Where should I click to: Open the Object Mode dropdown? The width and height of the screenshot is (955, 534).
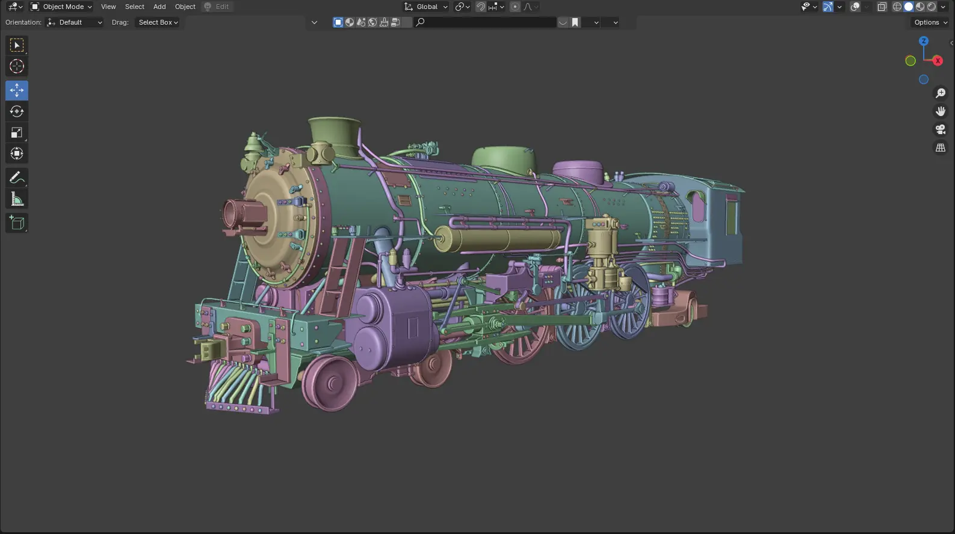pos(61,7)
